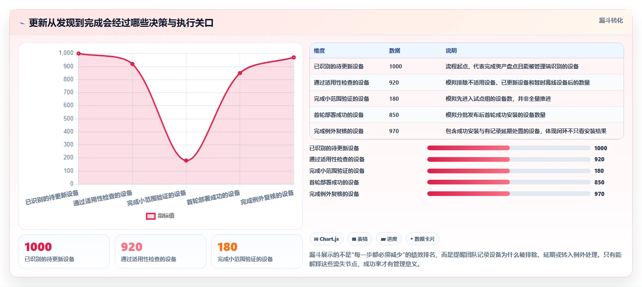
Task: Select the 表格 tag chip
Action: coord(360,239)
